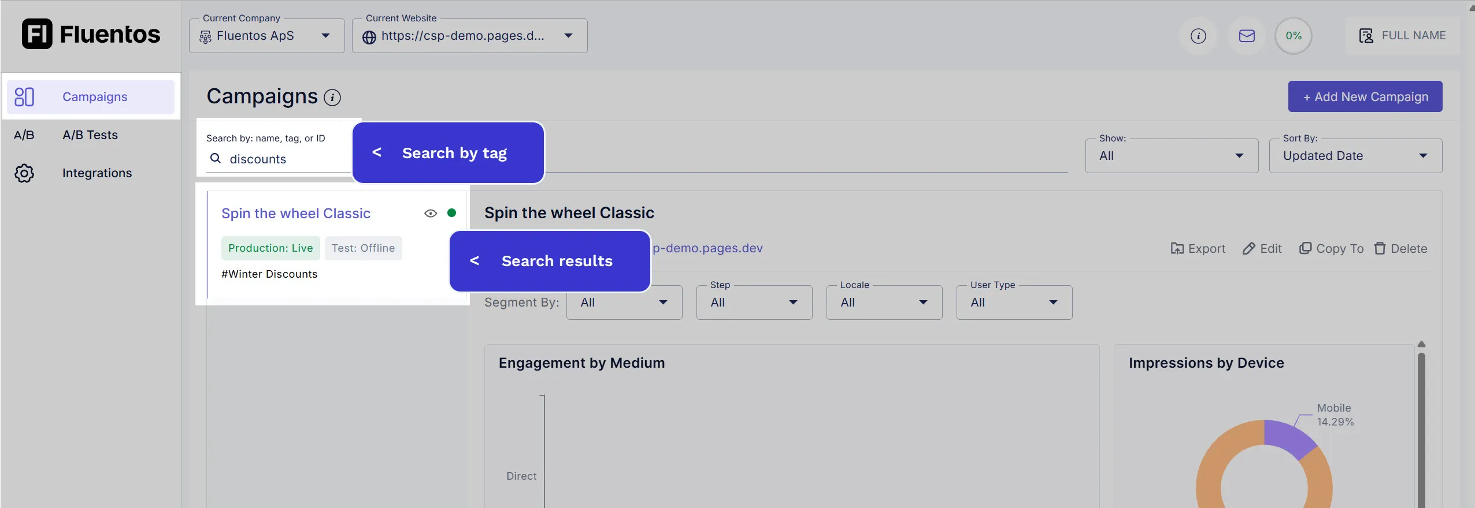The width and height of the screenshot is (1475, 508).
Task: Click Export campaign button
Action: click(x=1198, y=248)
